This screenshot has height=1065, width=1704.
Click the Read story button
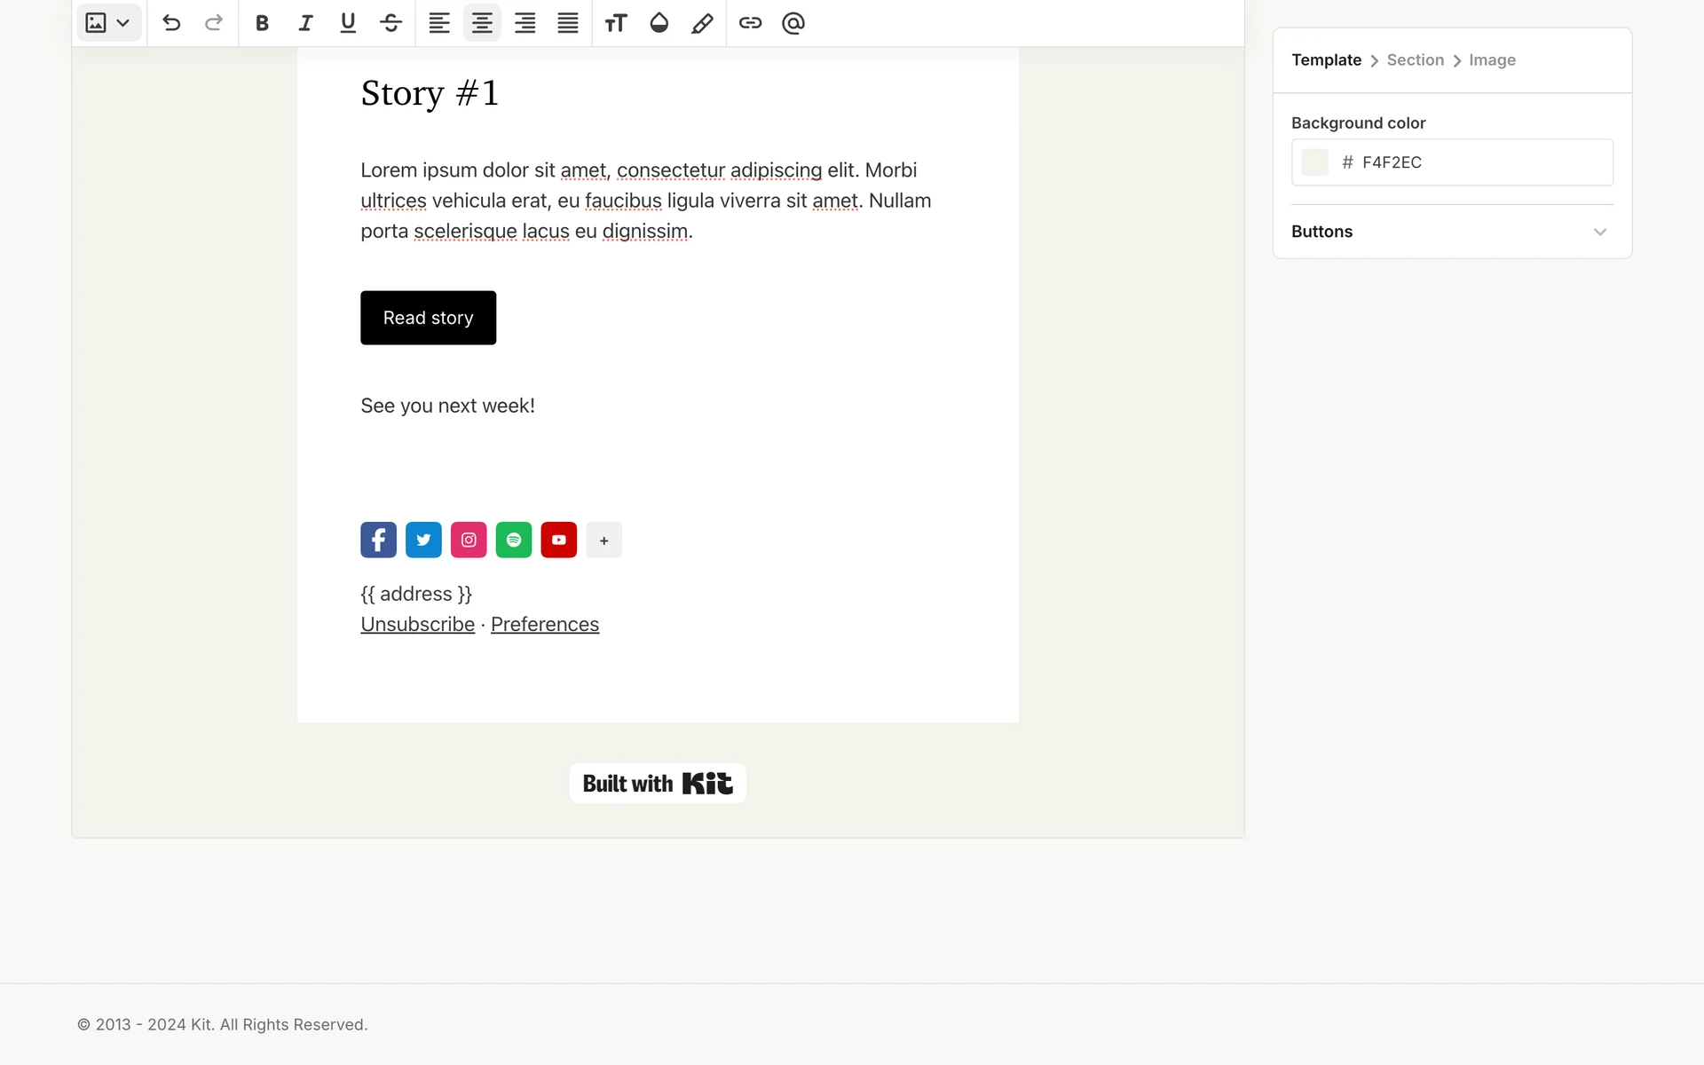[428, 318]
